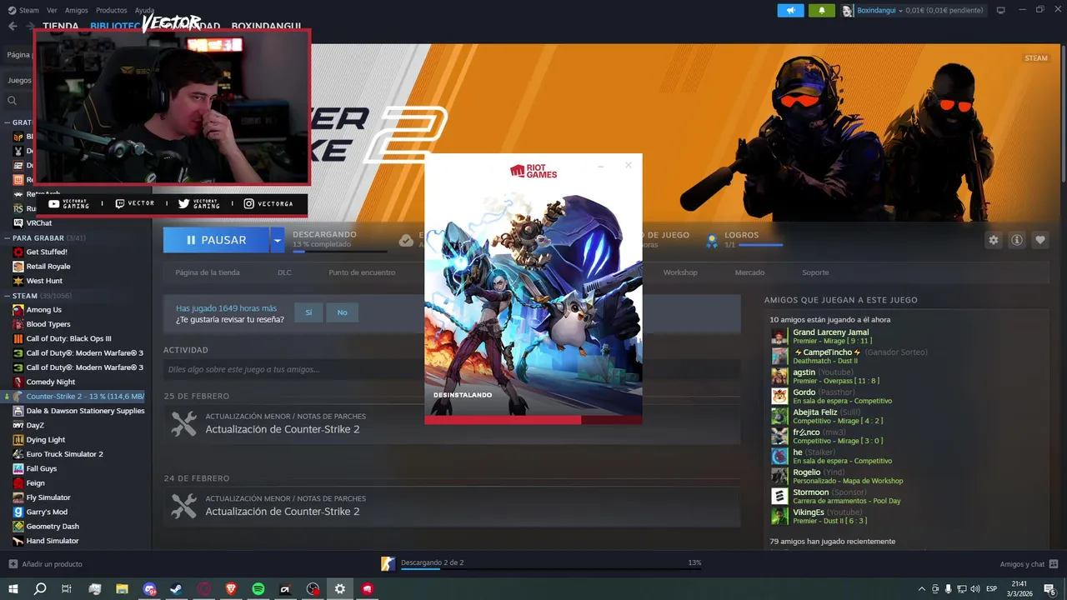Select Blood Typers in library

click(x=48, y=324)
